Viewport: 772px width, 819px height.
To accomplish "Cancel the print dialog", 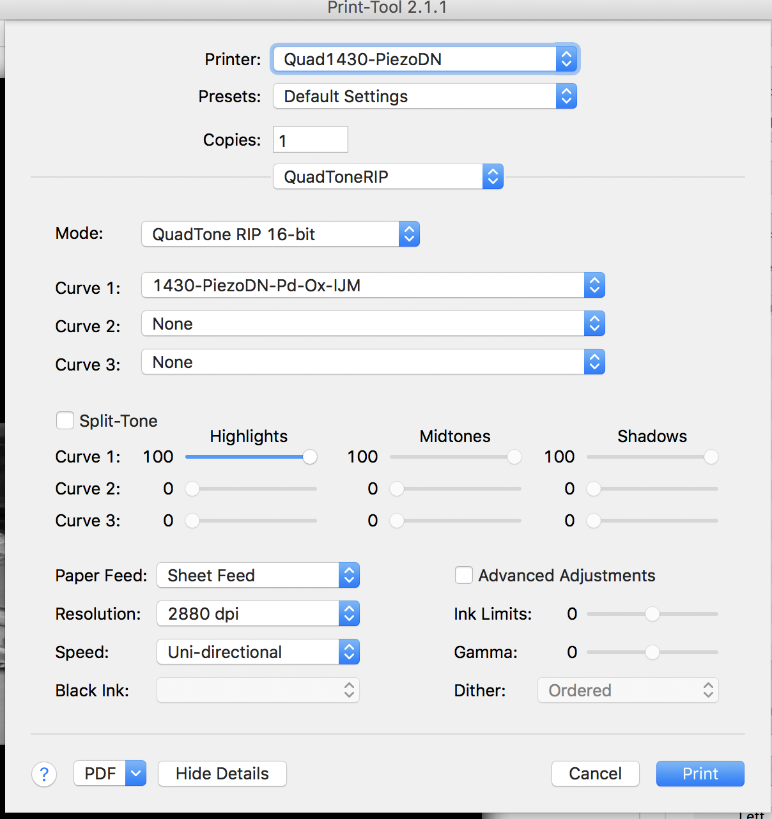I will (595, 774).
